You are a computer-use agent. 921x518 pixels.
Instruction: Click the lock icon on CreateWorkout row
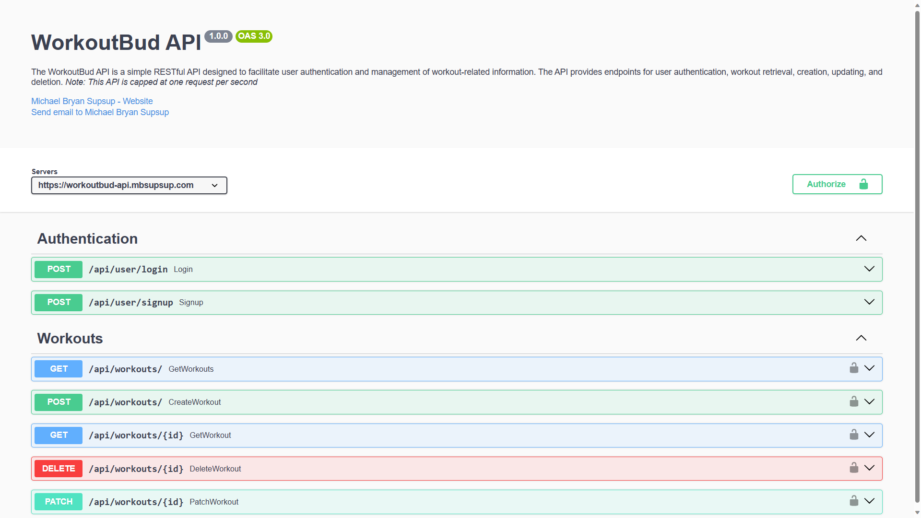point(854,401)
